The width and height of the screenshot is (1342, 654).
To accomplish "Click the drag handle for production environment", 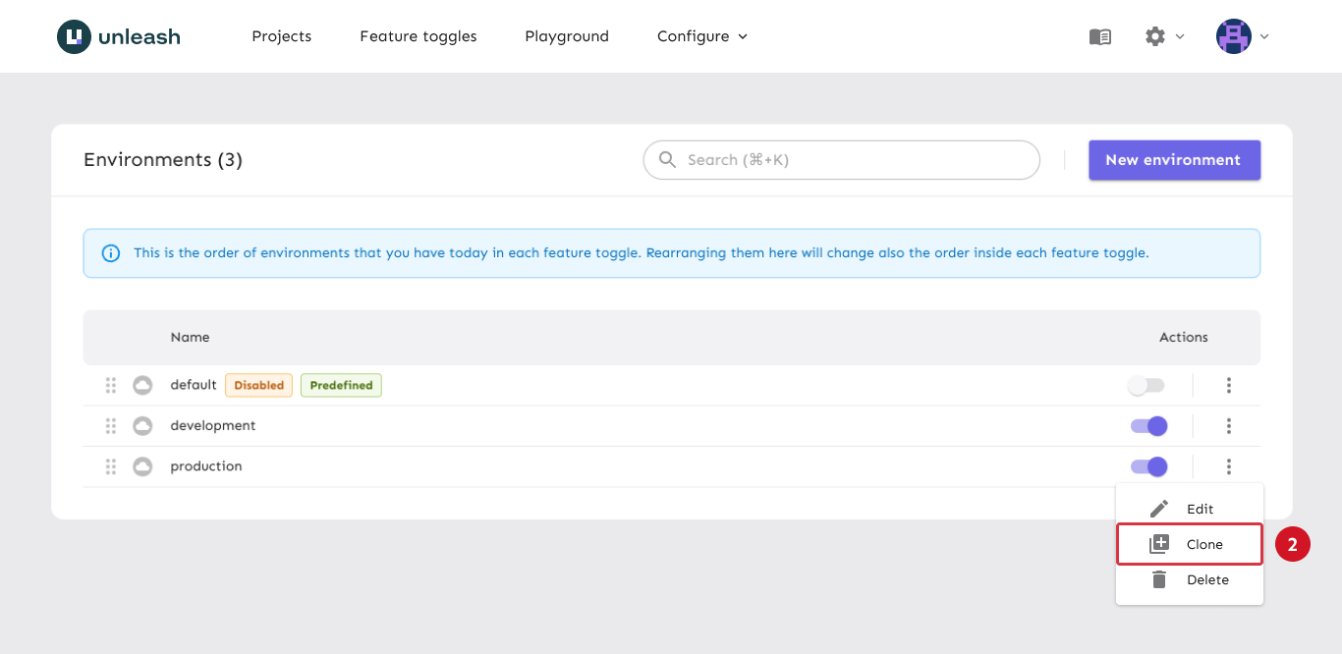I will pos(111,466).
